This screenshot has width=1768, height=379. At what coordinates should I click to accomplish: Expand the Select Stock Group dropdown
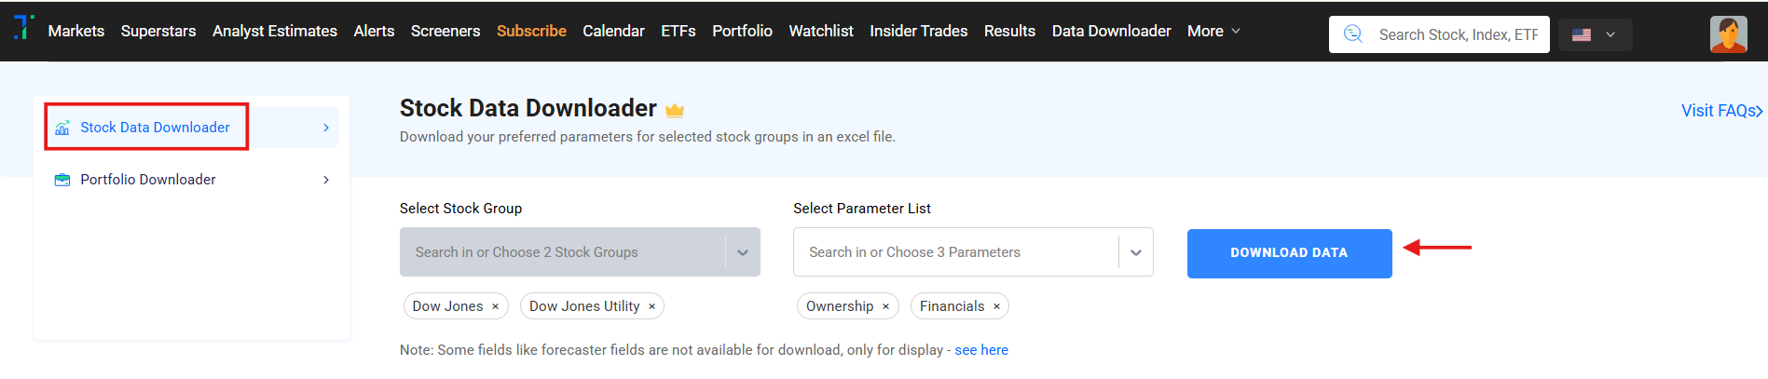point(742,252)
